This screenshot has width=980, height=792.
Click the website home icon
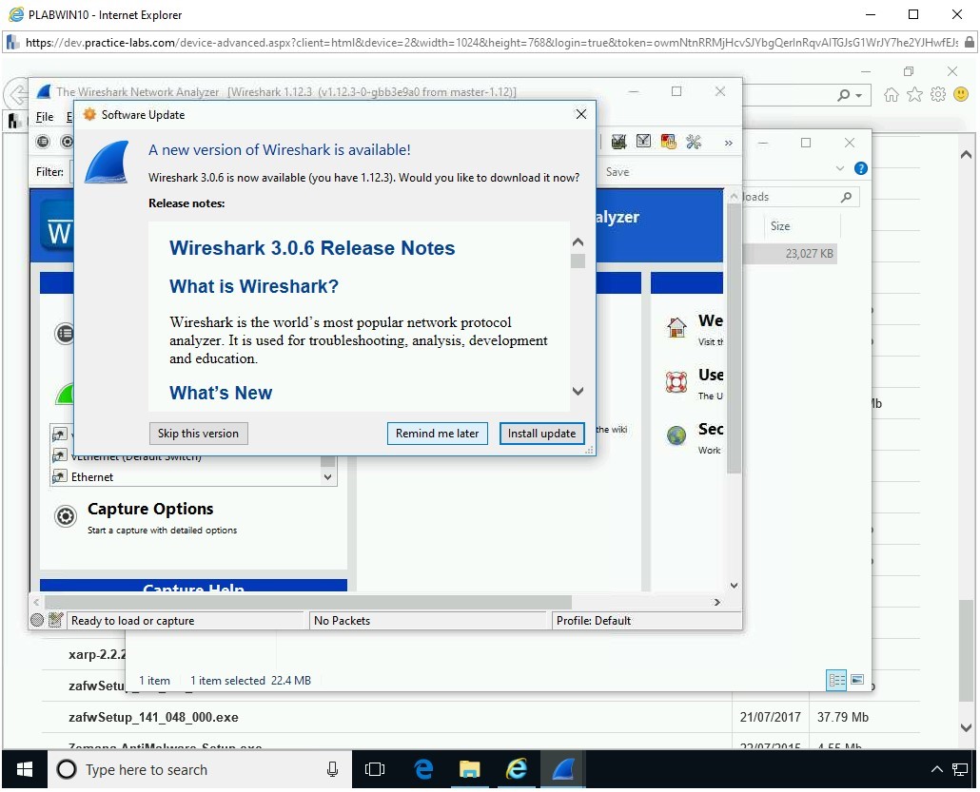point(676,328)
